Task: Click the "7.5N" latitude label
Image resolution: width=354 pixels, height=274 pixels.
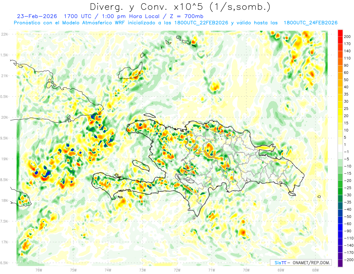Action: [x=4, y=221]
